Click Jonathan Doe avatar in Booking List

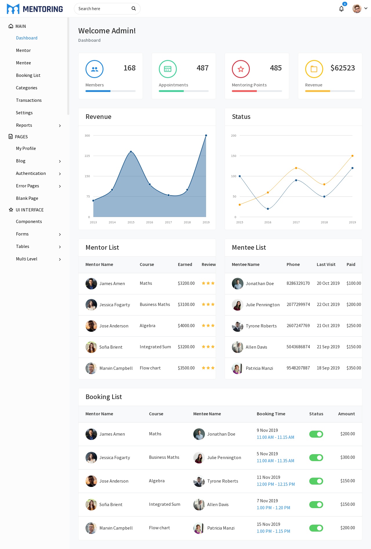[x=199, y=434]
